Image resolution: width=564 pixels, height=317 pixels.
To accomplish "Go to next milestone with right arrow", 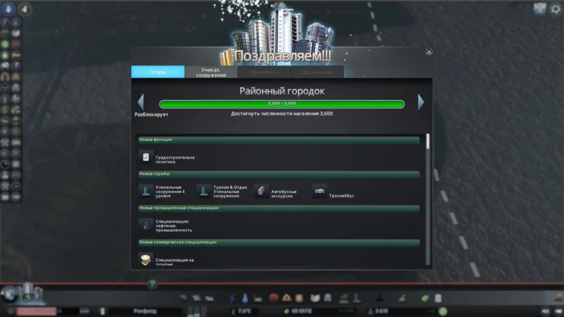I will pyautogui.click(x=421, y=101).
